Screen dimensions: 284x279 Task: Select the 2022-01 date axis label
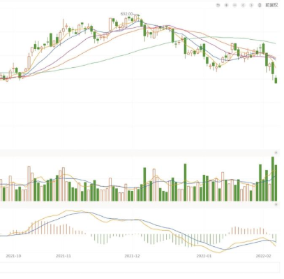click(204, 256)
